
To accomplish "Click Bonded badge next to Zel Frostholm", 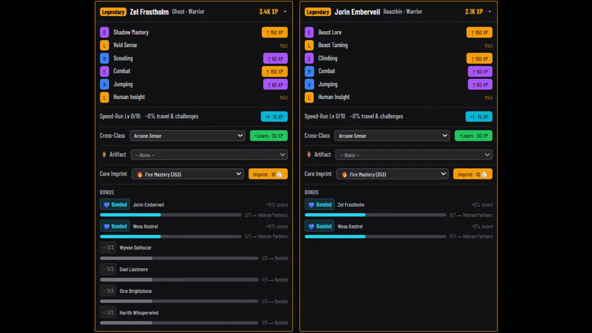I will pyautogui.click(x=320, y=204).
